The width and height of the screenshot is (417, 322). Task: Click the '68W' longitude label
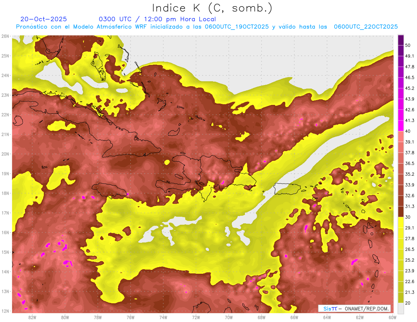261,317
